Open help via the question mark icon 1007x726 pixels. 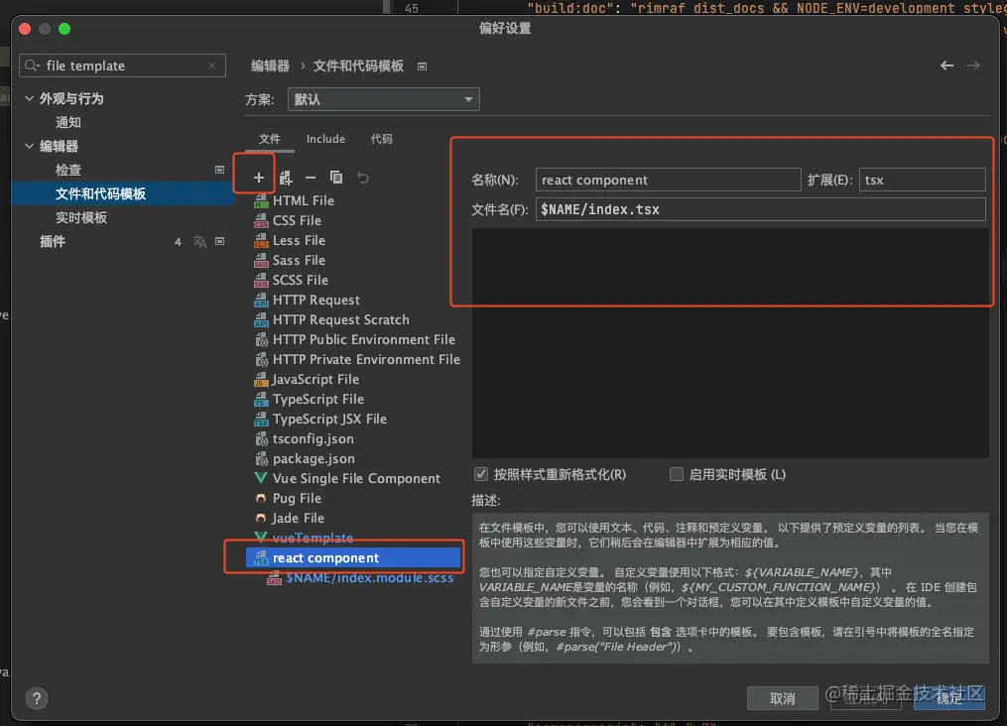36,698
